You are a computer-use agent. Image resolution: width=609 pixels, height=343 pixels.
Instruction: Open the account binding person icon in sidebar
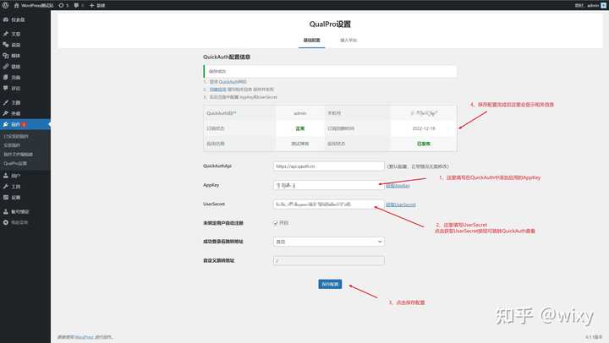click(6, 211)
